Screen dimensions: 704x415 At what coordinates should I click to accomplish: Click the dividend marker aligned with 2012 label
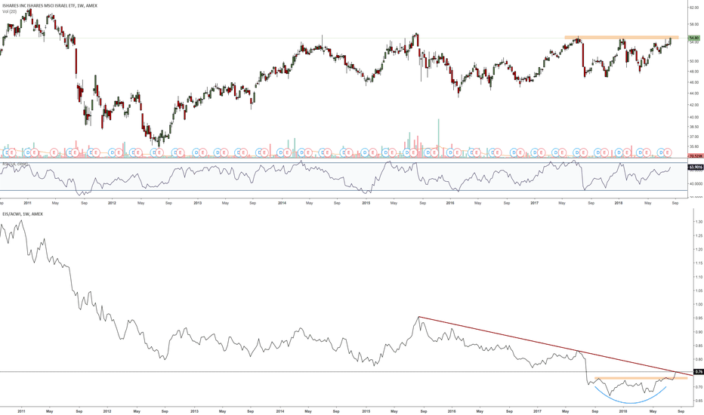click(x=111, y=152)
